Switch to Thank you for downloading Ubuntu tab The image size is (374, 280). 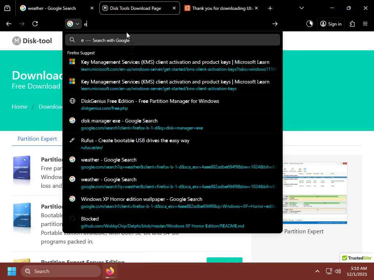pyautogui.click(x=222, y=8)
